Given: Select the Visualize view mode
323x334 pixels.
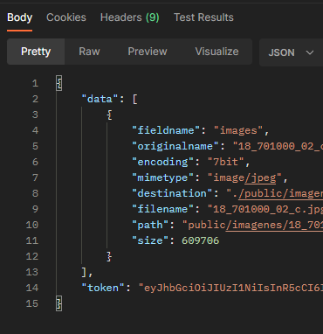Looking at the screenshot, I should (216, 52).
